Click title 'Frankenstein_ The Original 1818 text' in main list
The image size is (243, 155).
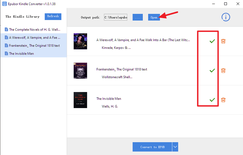tap(122, 69)
